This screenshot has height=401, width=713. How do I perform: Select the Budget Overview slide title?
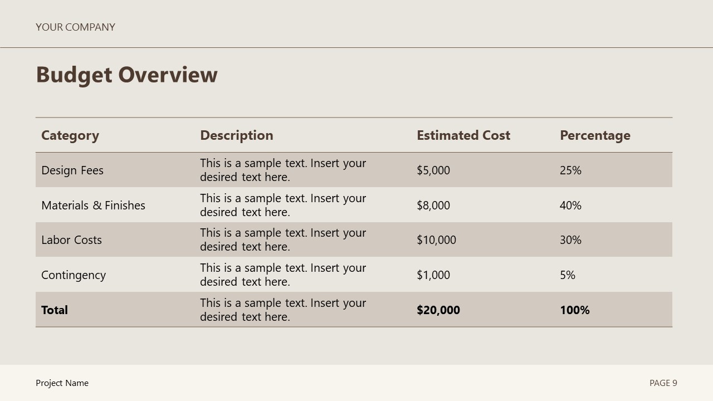pos(126,75)
